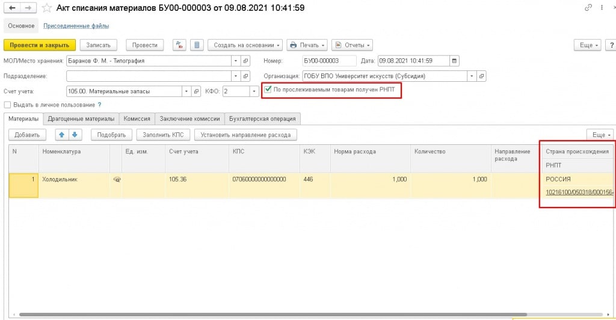Move row up with blue arrow

(x=61, y=135)
